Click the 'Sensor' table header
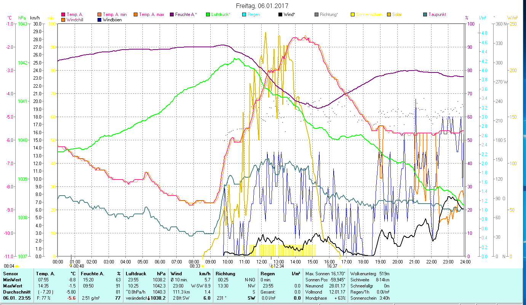The image size is (526, 305). (x=10, y=274)
